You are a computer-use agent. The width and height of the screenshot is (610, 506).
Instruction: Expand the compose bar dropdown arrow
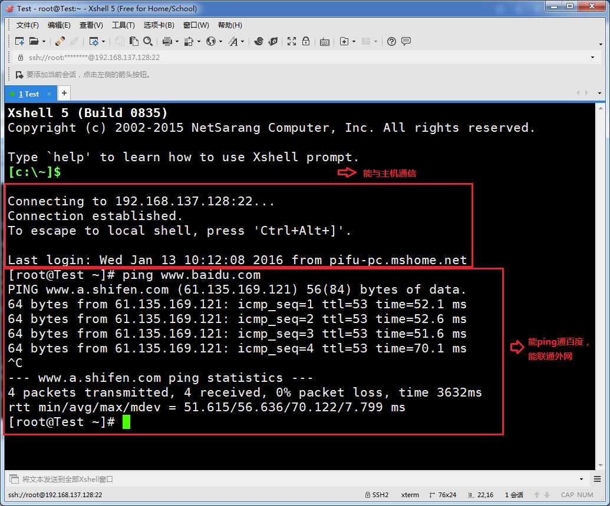[581, 479]
